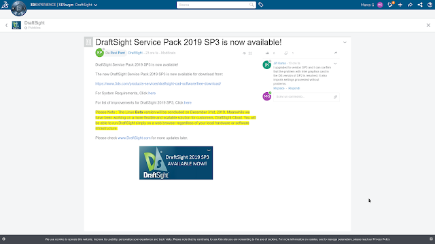Open the Privacy Policy link in cookie banner
435x244 pixels.
tap(381, 239)
